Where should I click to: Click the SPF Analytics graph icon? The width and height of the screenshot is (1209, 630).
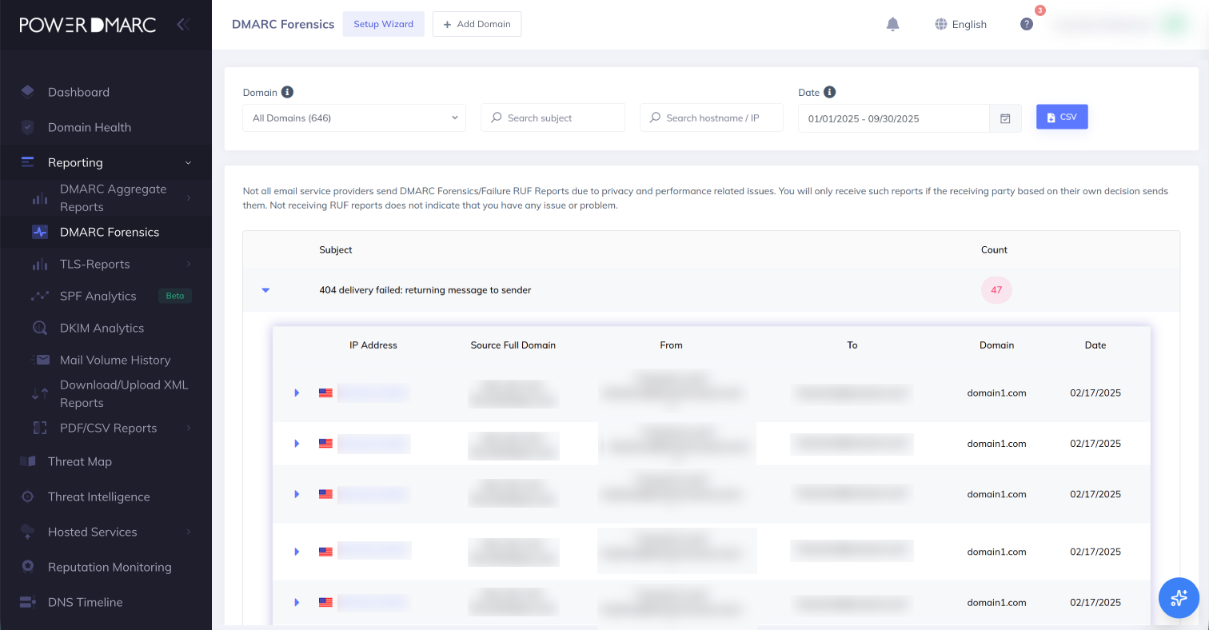pos(40,296)
